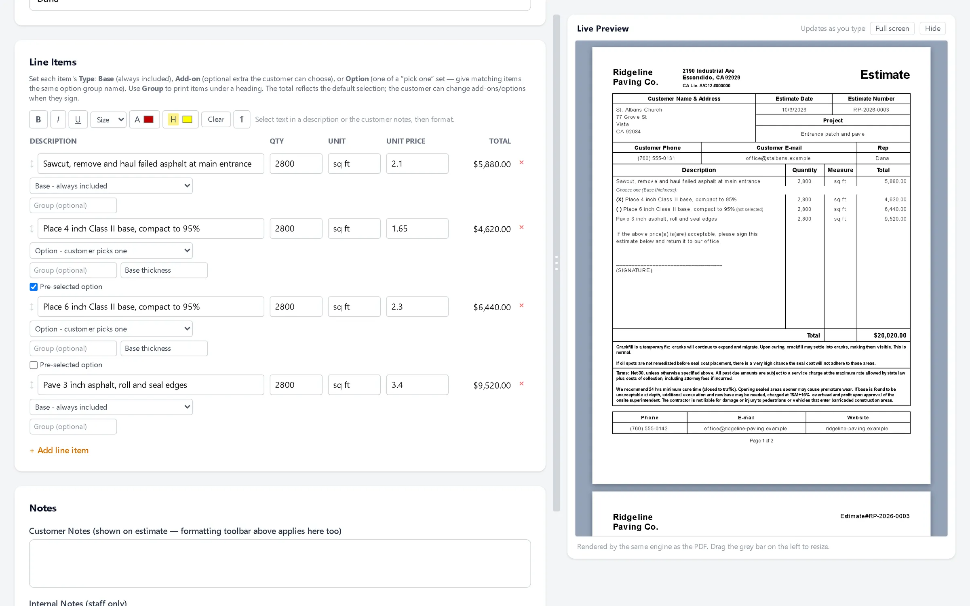Image resolution: width=970 pixels, height=606 pixels.
Task: Click Base thickness field for 4 inch item
Action: click(x=164, y=270)
